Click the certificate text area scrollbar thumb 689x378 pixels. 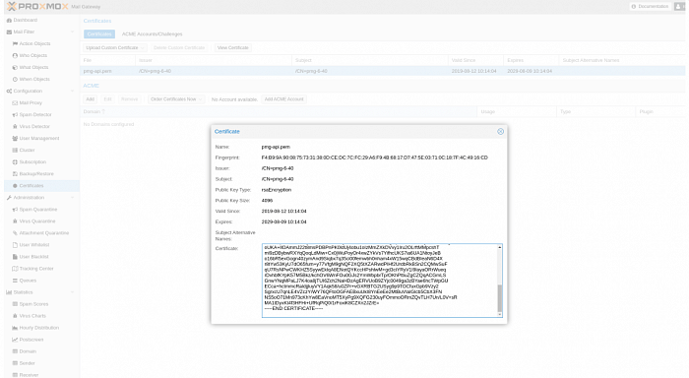[x=500, y=298]
